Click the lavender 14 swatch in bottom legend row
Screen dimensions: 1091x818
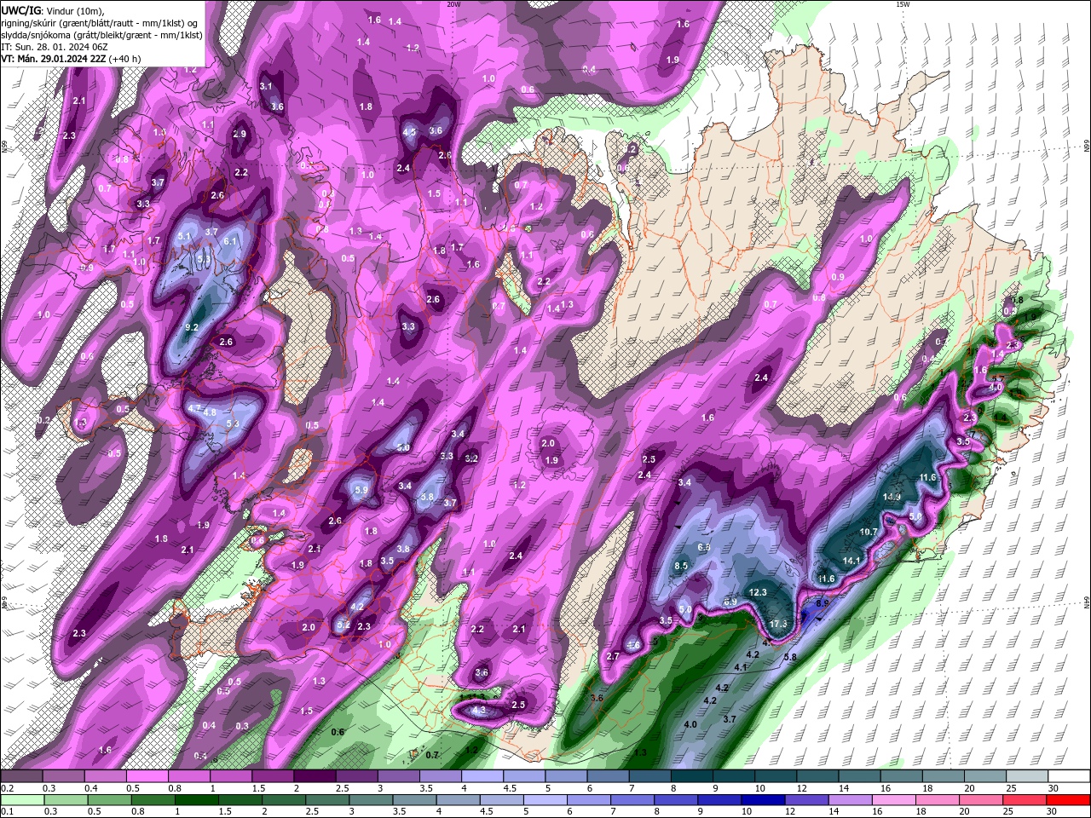pos(851,800)
